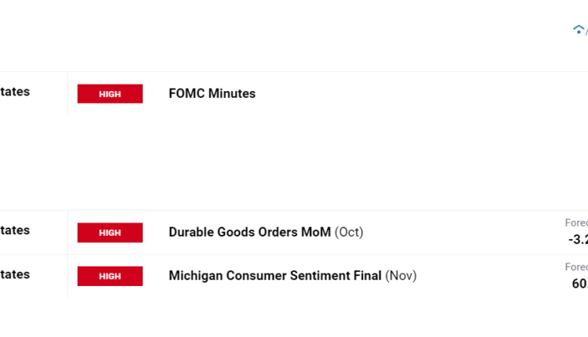Click the Forecast label in Durable Goods row

[576, 223]
